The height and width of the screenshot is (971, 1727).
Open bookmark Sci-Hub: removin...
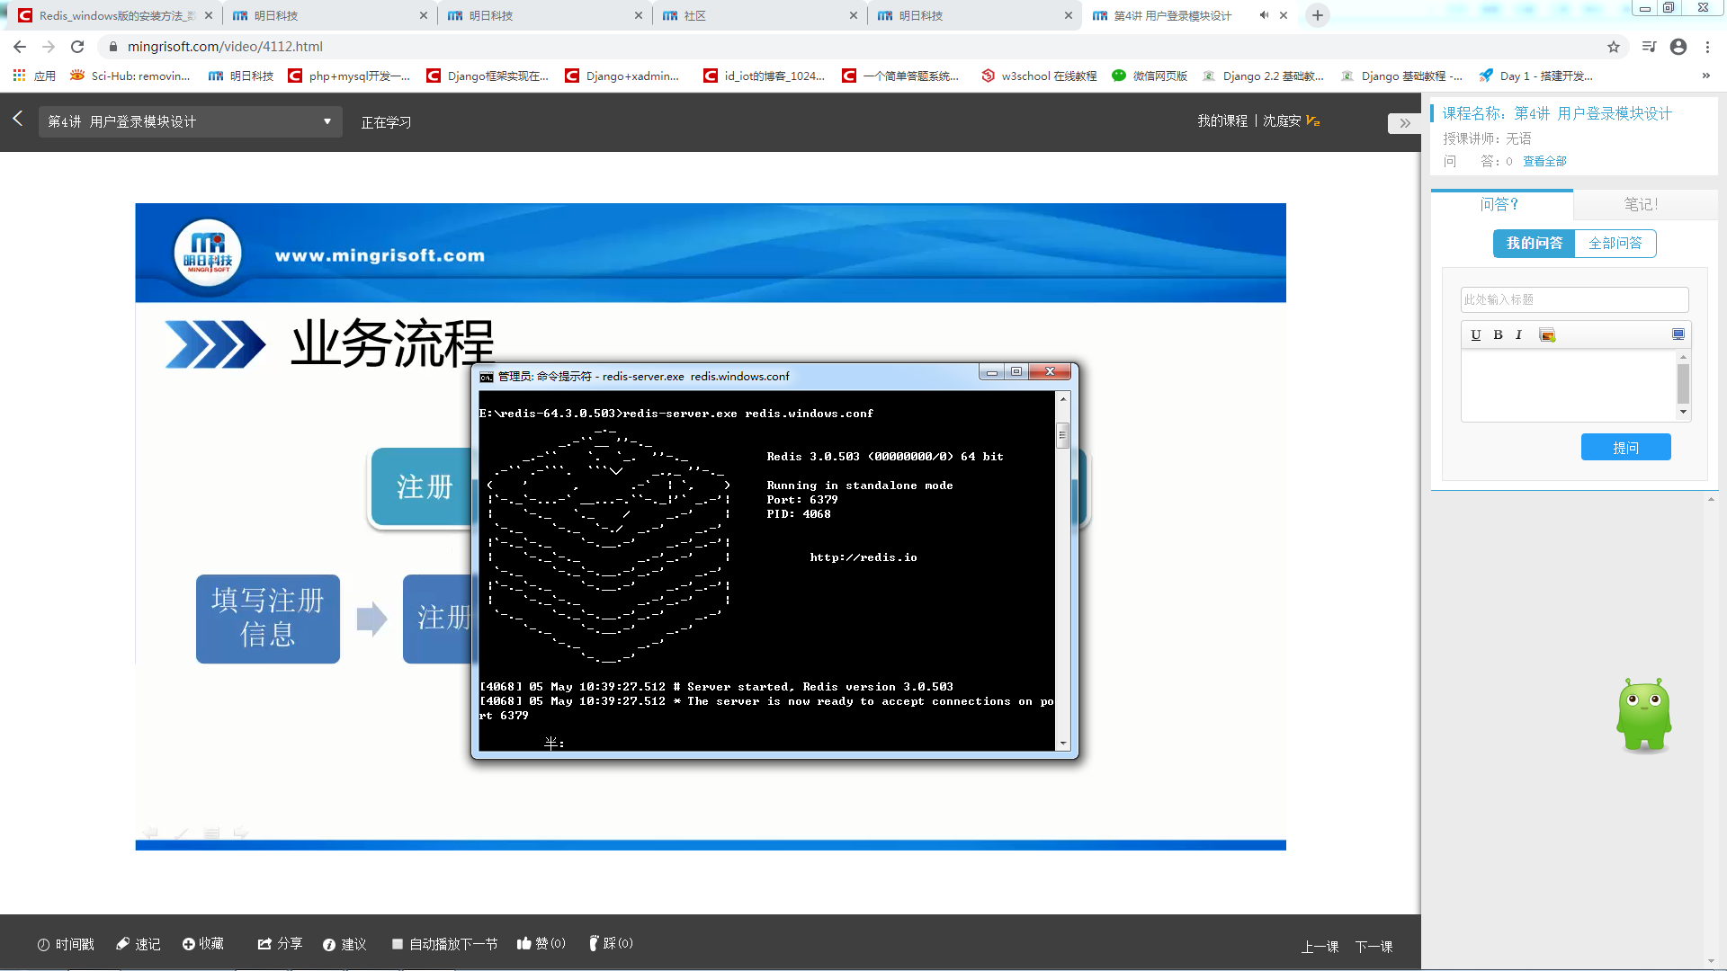tap(130, 76)
